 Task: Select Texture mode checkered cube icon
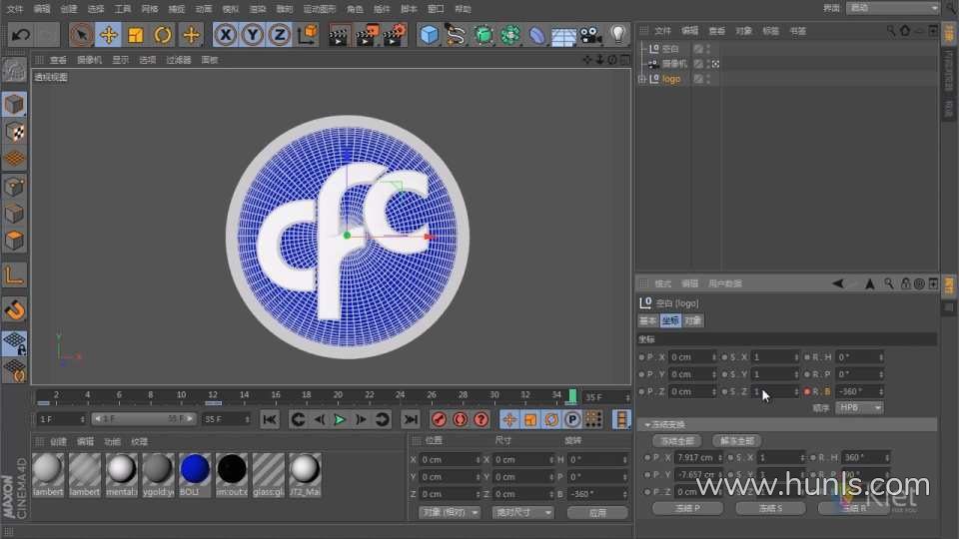[14, 132]
